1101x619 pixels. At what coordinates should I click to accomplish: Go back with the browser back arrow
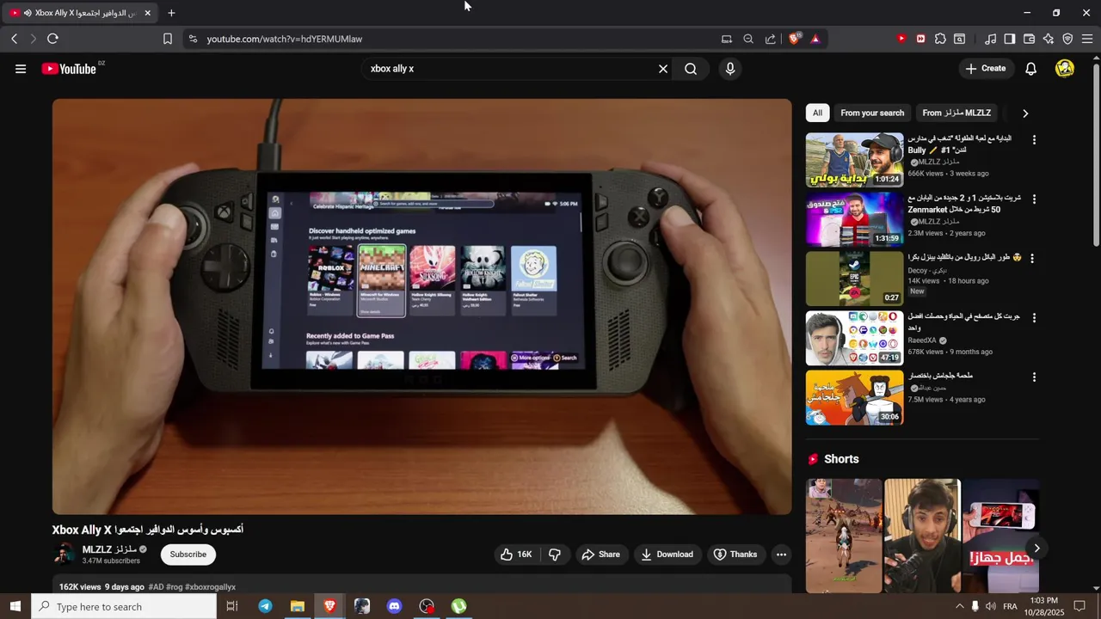(x=15, y=39)
